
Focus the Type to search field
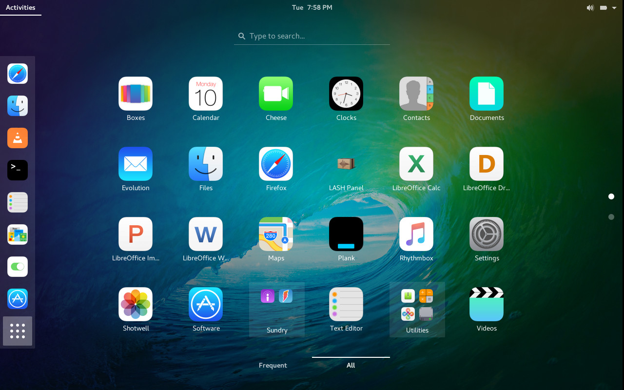coord(312,36)
